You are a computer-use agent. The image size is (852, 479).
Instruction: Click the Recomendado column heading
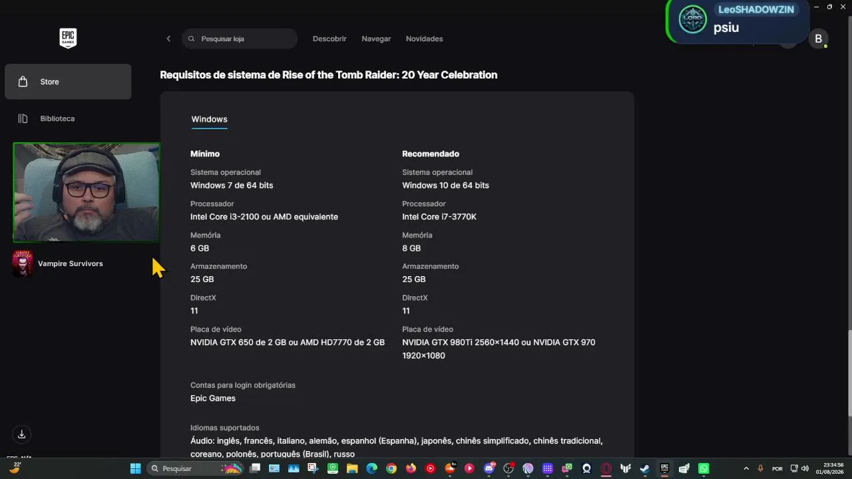point(431,154)
